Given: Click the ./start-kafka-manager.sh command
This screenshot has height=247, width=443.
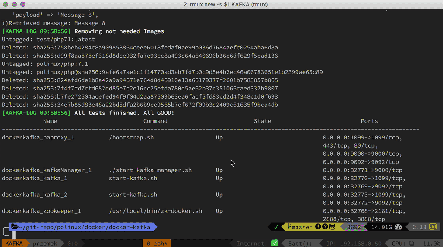Looking at the screenshot, I should click(x=150, y=170).
